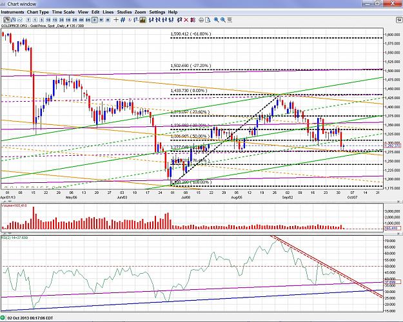Toggle the volume panel toolbar icon
The height and width of the screenshot is (322, 403).
(x=143, y=20)
